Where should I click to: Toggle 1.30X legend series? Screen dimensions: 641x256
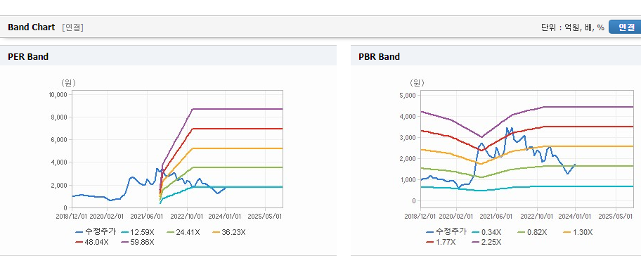[578, 232]
